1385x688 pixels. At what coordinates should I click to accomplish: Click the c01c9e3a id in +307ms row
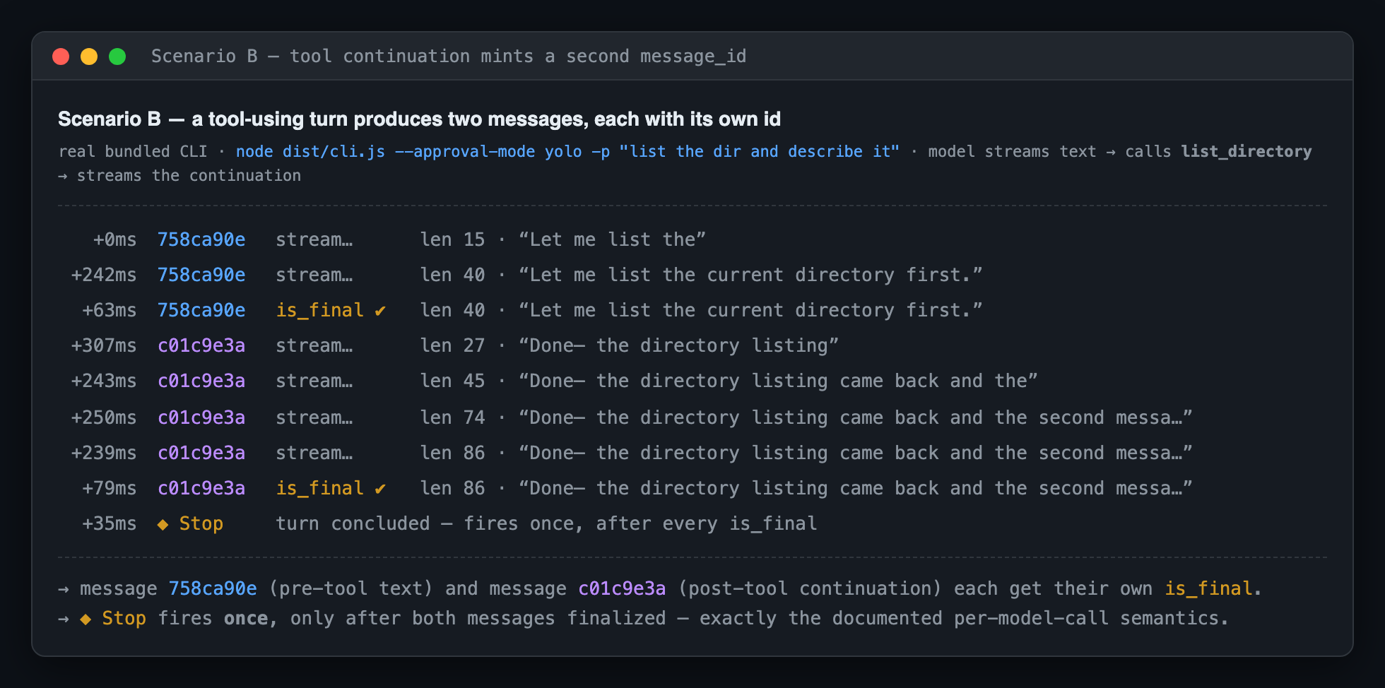click(x=201, y=345)
